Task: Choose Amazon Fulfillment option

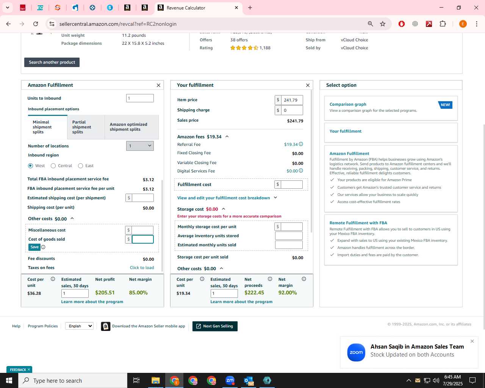Action: 391,179
